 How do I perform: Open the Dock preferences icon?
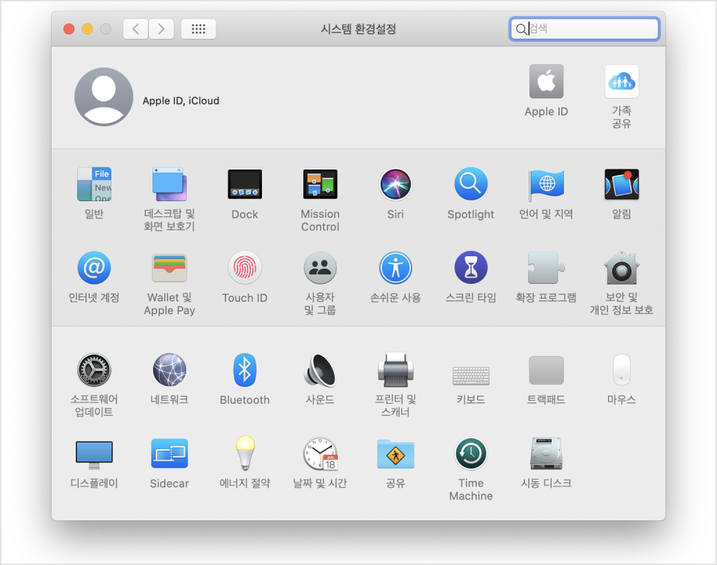tap(245, 185)
